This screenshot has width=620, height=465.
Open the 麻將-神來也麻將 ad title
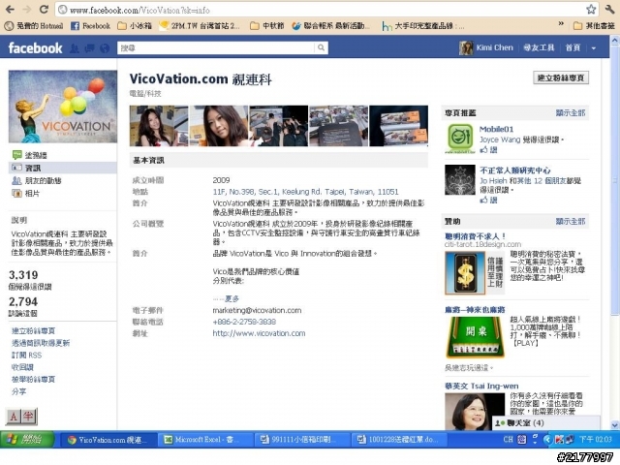(x=475, y=310)
